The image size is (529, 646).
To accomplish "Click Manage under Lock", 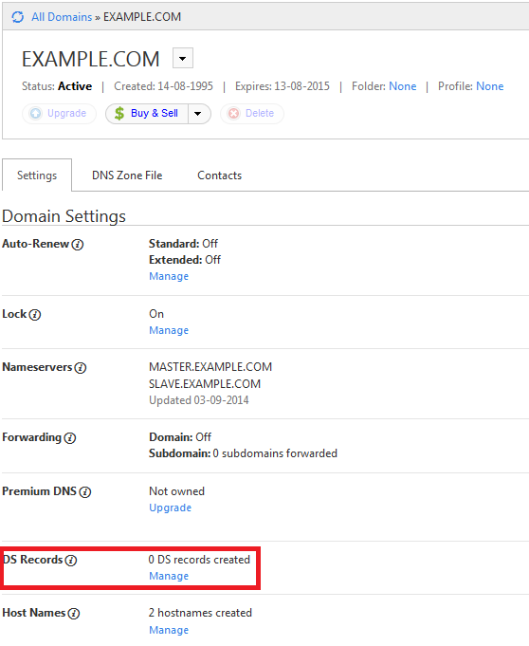I will tap(169, 330).
